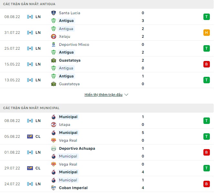216x193 pixels.
Task: Open the Vega Real team name on 05.08.22
Action: point(68,140)
